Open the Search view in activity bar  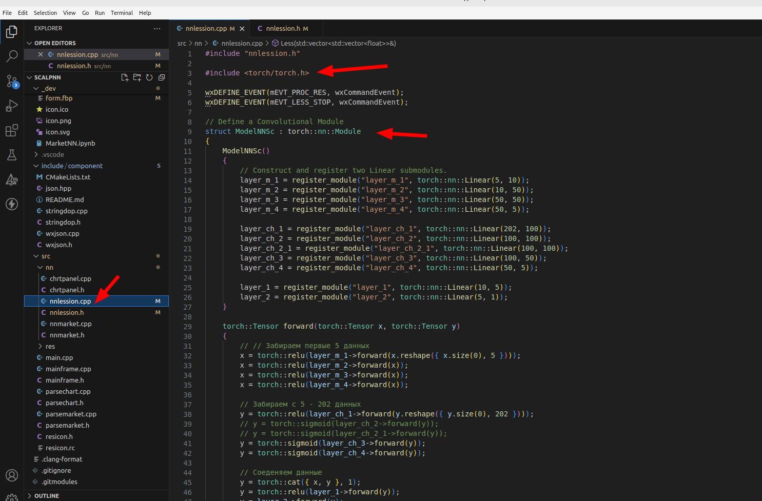tap(11, 56)
